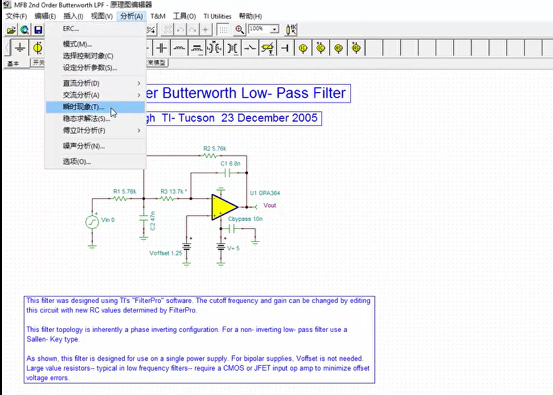Viewport: 553px width, 395px height.
Task: Select the OPA364 op-amp triangle
Action: 224,207
